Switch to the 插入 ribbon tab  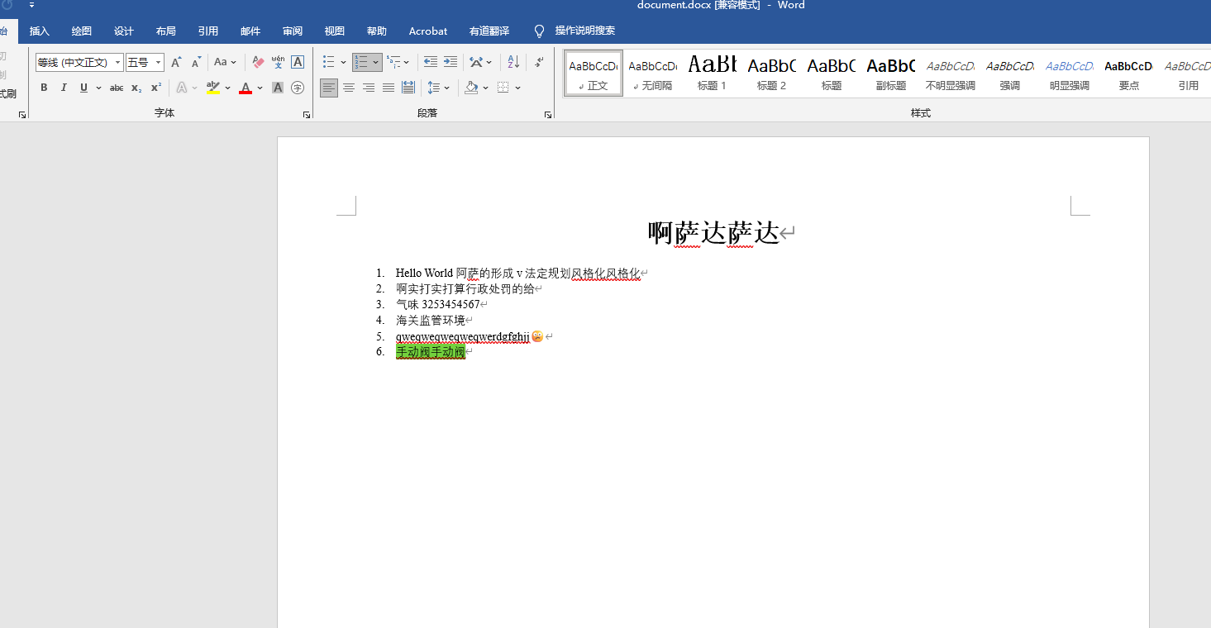39,31
